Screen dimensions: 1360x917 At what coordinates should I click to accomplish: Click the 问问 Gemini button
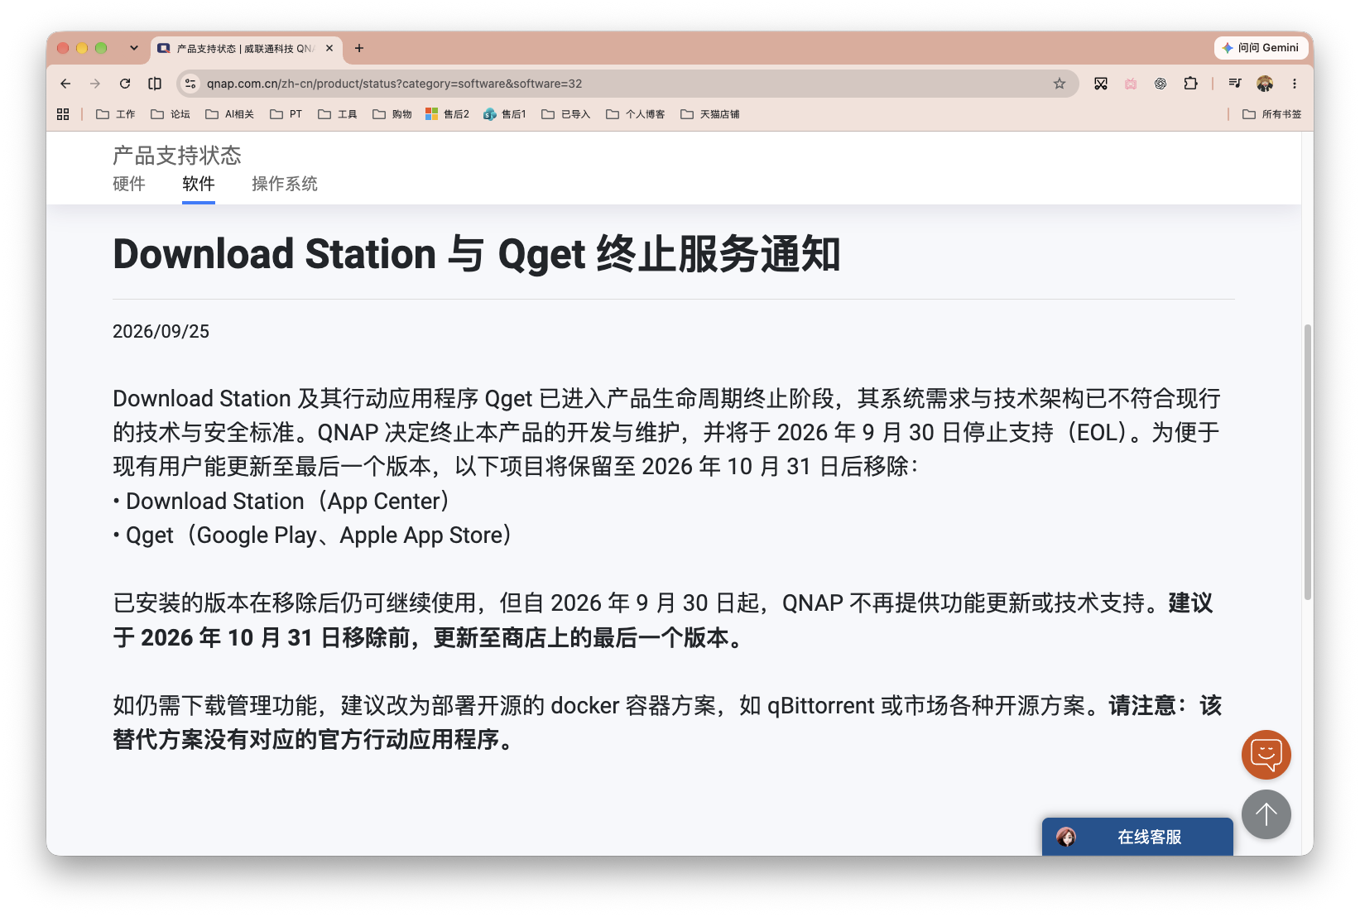click(1261, 48)
